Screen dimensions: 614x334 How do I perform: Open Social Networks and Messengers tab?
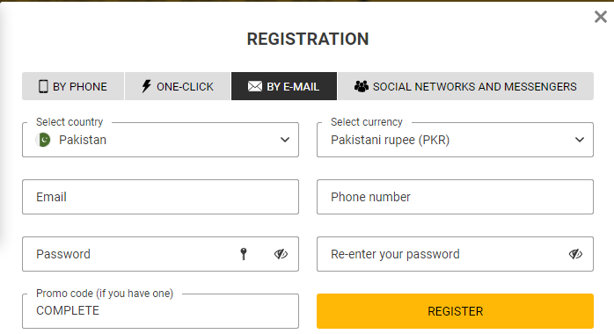pyautogui.click(x=465, y=86)
